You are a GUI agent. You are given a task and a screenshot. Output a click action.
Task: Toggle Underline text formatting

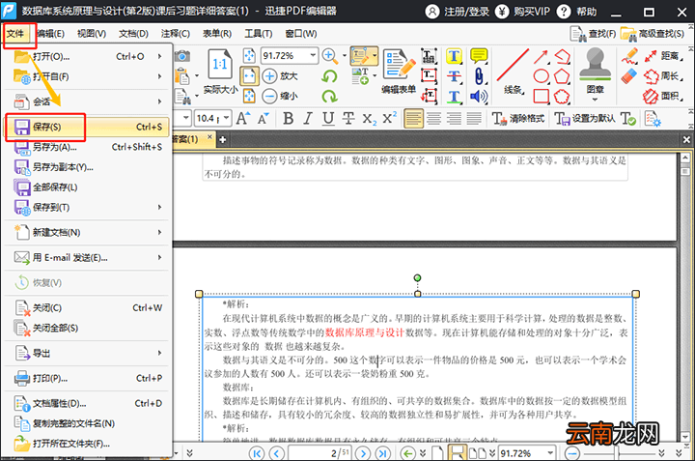328,119
